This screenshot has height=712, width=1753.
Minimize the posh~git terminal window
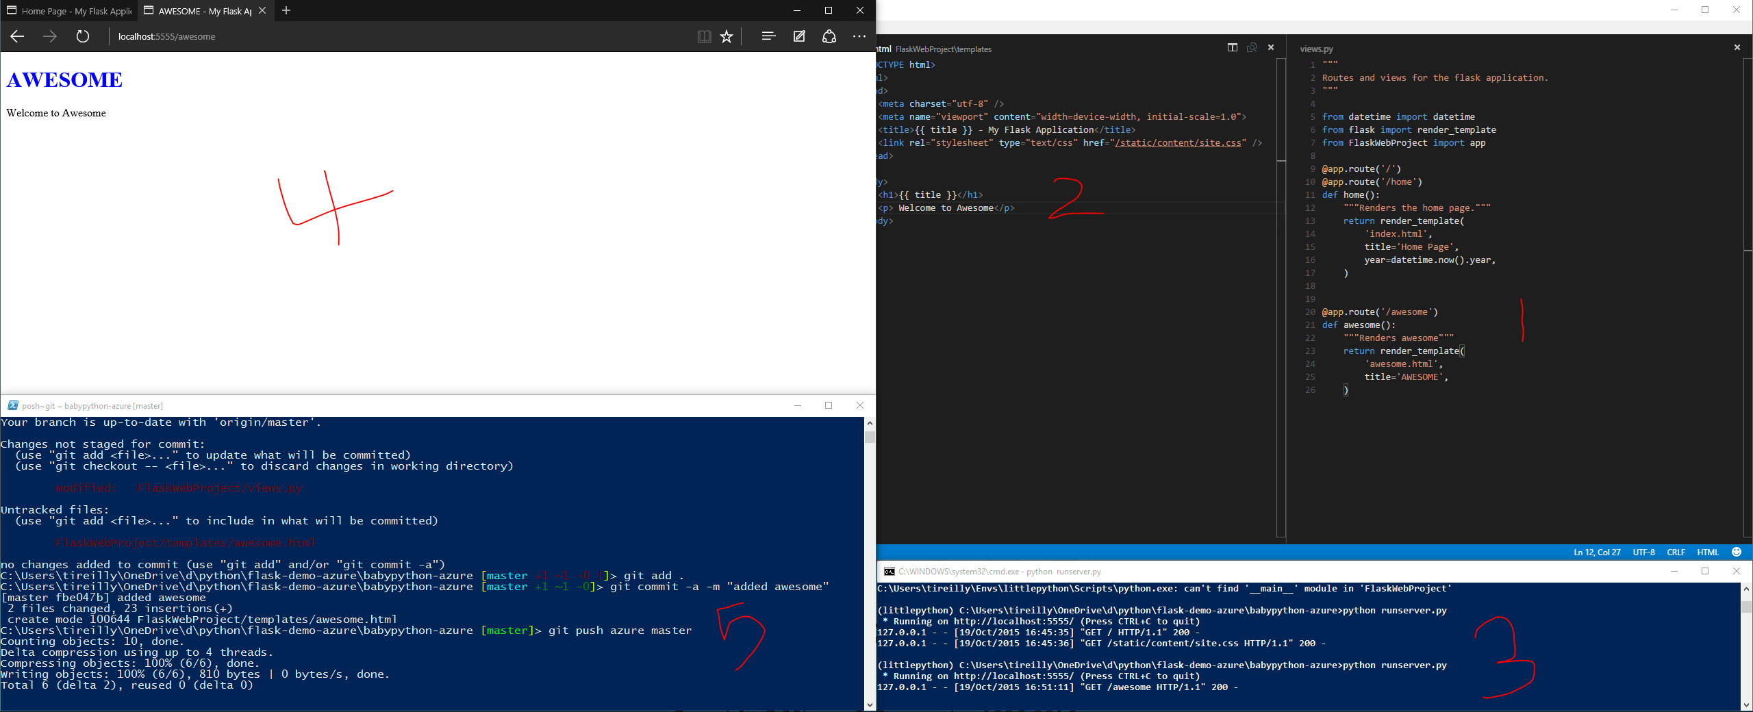point(797,405)
